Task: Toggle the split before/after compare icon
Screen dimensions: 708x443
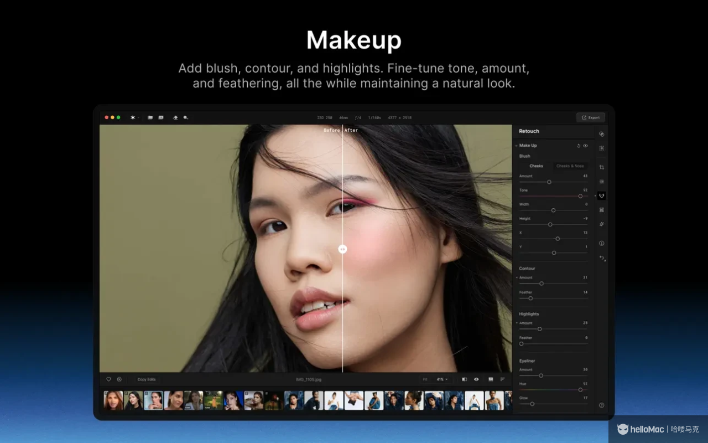Action: (x=464, y=379)
